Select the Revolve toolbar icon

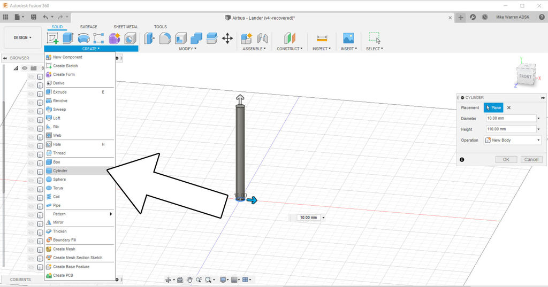[x=83, y=38]
